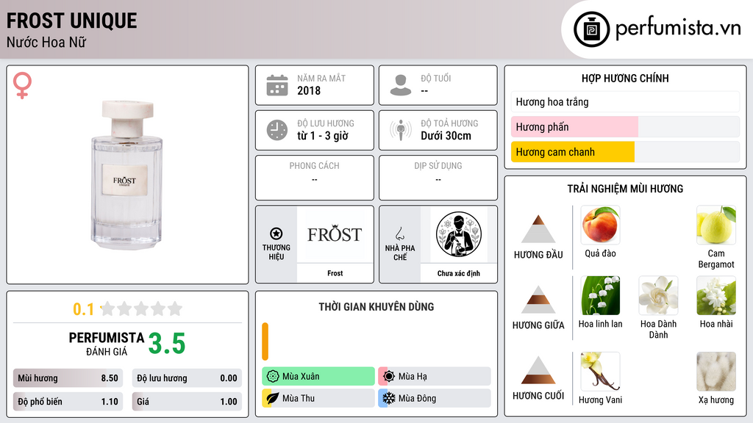Open the Xạ hương note image
This screenshot has width=753, height=423.
pyautogui.click(x=716, y=371)
